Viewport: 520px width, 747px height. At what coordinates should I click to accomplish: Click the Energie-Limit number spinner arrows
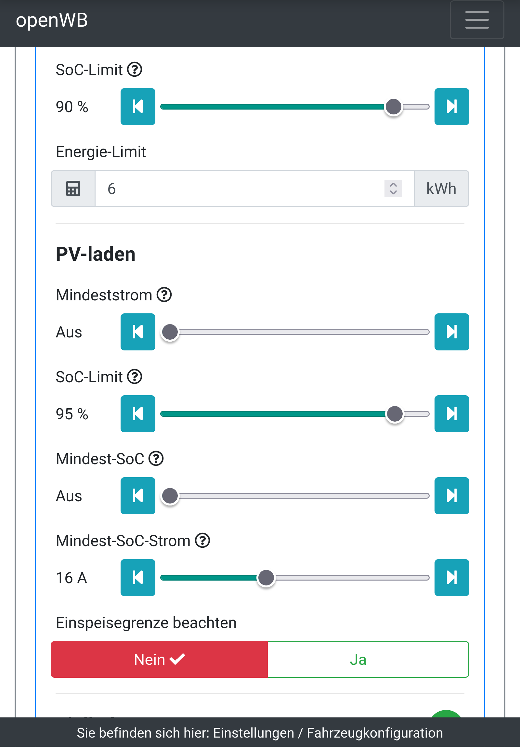[x=393, y=189]
